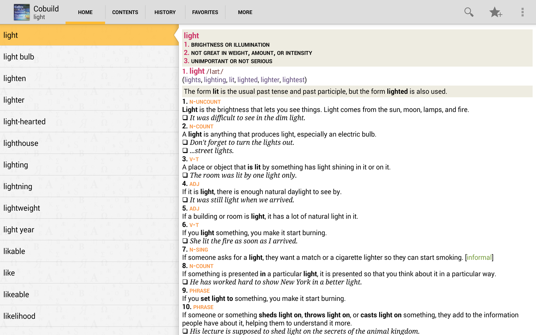Select the HOME tab

coord(85,12)
